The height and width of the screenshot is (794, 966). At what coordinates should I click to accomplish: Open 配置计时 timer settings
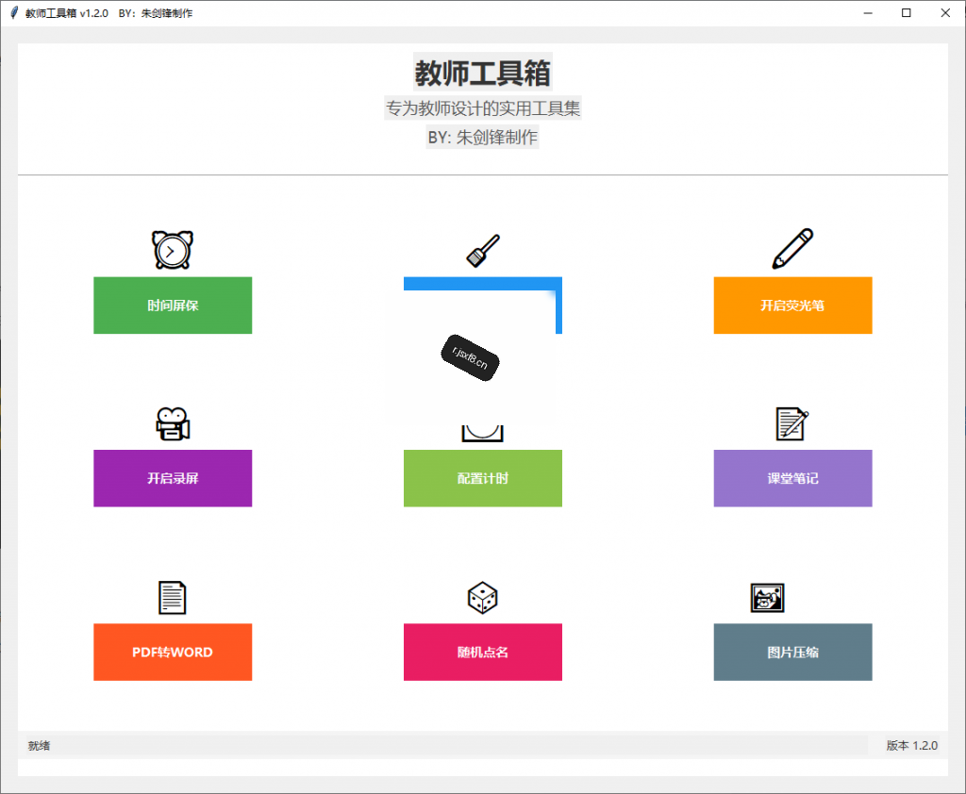point(483,479)
